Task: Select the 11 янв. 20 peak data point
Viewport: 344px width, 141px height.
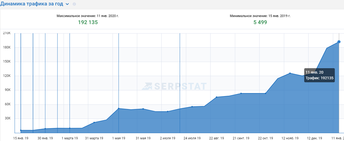Action: 339,42
